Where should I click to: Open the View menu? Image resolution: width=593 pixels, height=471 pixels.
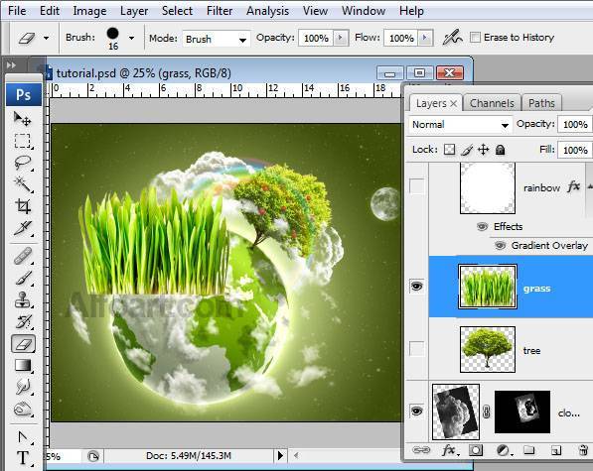pos(315,11)
